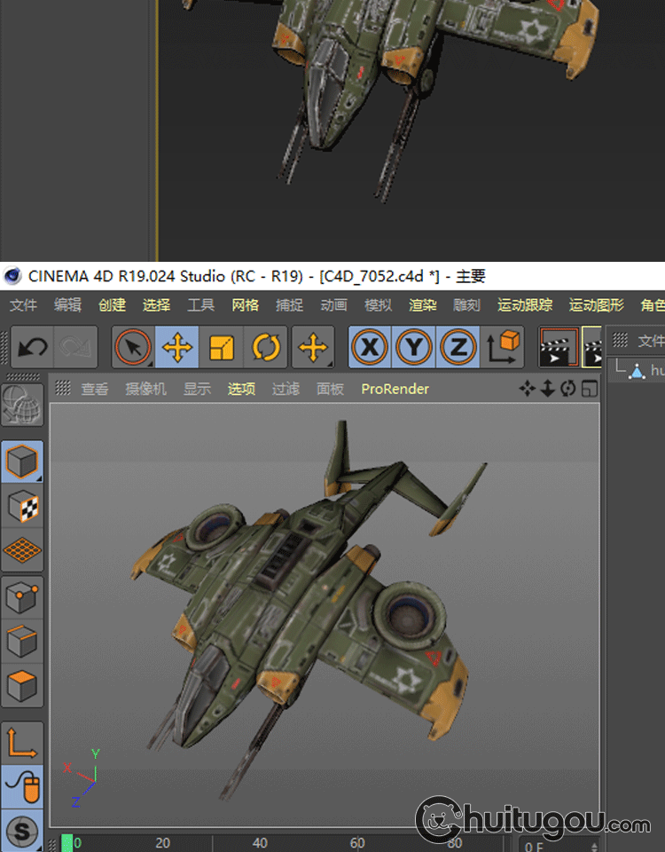665x852 pixels.
Task: Click the viewport toggle maximize button
Action: pyautogui.click(x=589, y=389)
